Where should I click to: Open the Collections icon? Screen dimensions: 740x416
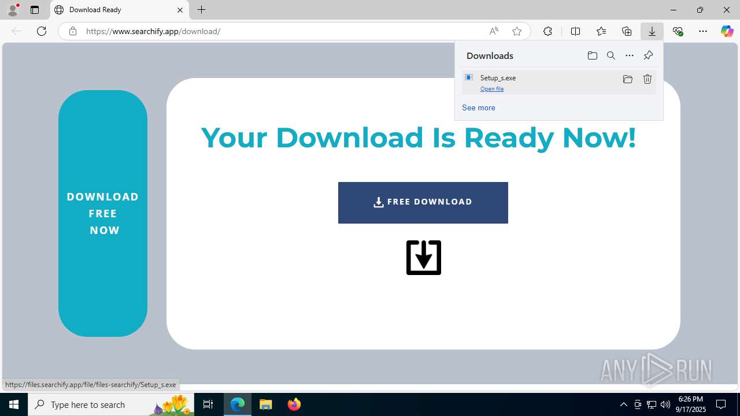627,31
